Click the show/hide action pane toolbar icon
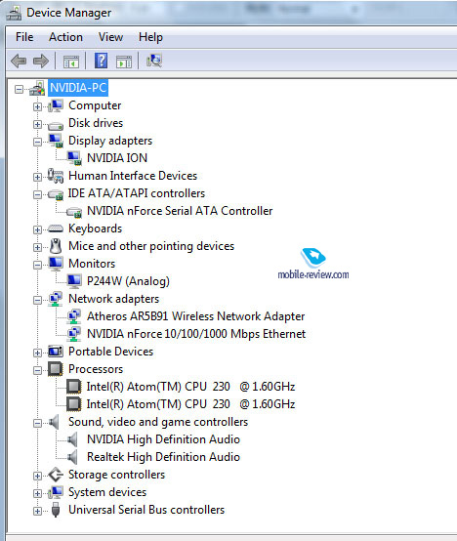This screenshot has height=541, width=457. click(x=124, y=62)
